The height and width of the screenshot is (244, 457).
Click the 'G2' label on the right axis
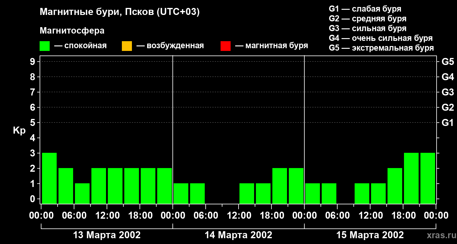point(448,107)
